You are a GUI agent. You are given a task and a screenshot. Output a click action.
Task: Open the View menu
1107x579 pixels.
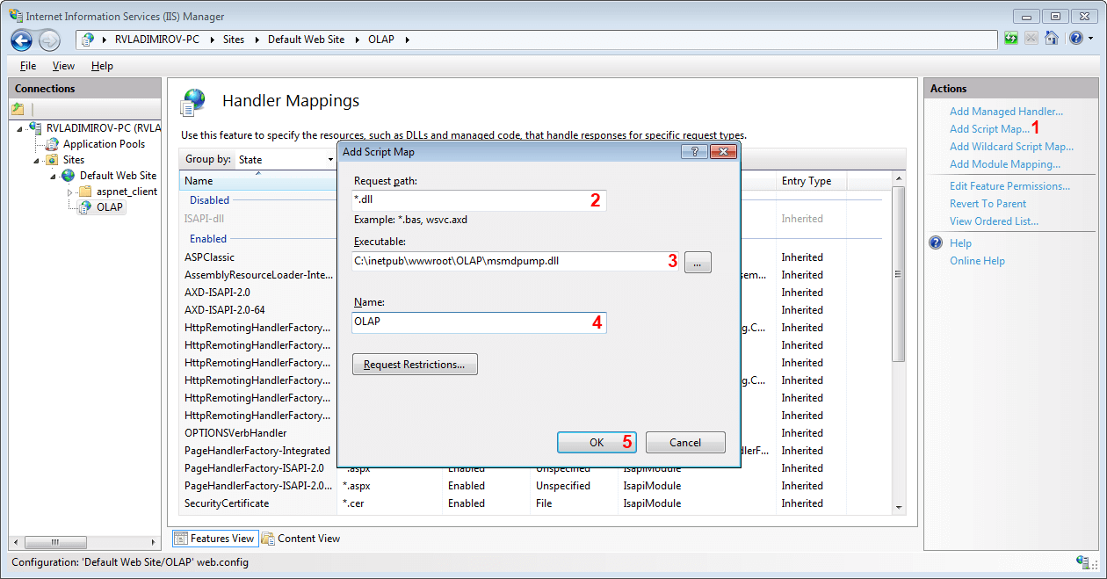tap(62, 65)
